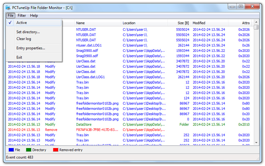
Task: Click the red Removed entry swatch
Action: [56, 150]
